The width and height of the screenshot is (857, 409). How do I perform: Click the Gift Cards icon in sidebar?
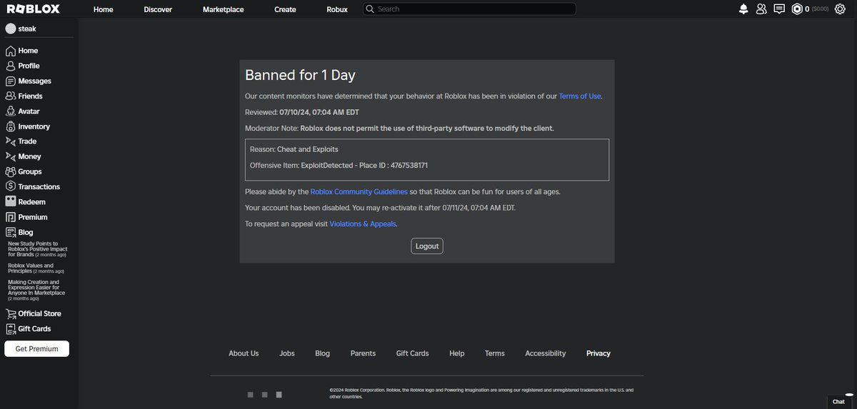(x=11, y=329)
